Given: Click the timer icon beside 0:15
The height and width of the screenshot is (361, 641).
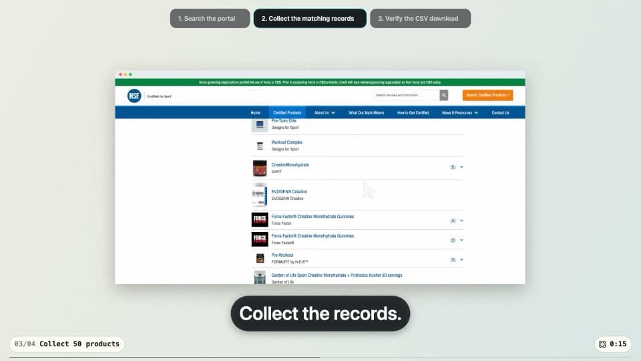Looking at the screenshot, I should [602, 344].
